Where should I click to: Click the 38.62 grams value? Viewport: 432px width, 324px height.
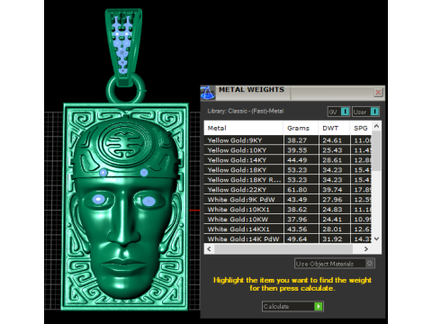click(297, 210)
